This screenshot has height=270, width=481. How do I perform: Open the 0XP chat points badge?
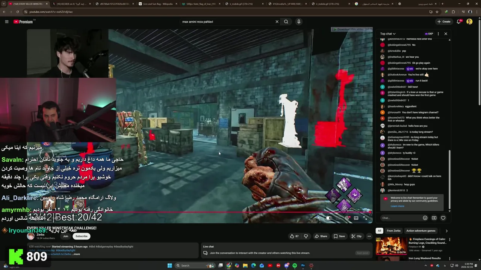429,34
